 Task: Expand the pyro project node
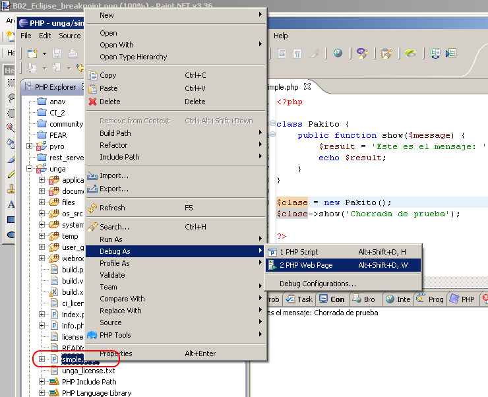(29, 146)
